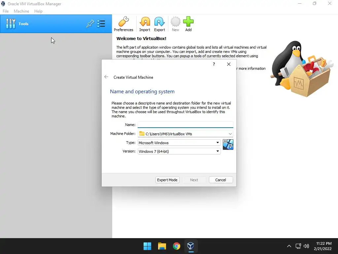This screenshot has width=338, height=254.
Task: Click the volume speaker tray icon
Action: click(306, 246)
